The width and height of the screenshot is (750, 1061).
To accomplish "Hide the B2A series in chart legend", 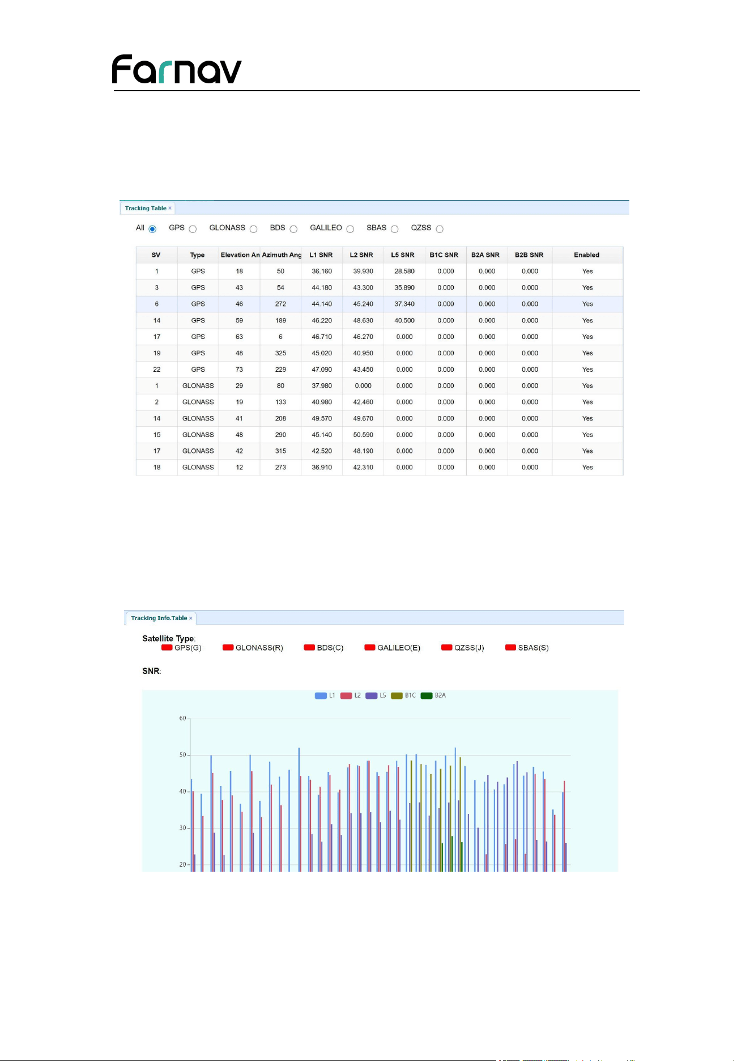I will pyautogui.click(x=433, y=695).
